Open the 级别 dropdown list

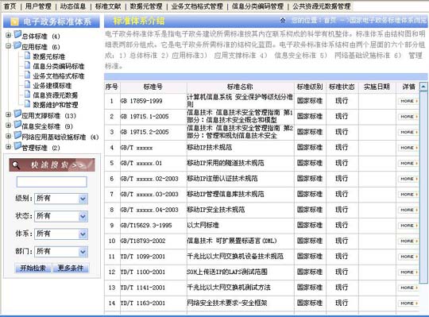pyautogui.click(x=83, y=199)
